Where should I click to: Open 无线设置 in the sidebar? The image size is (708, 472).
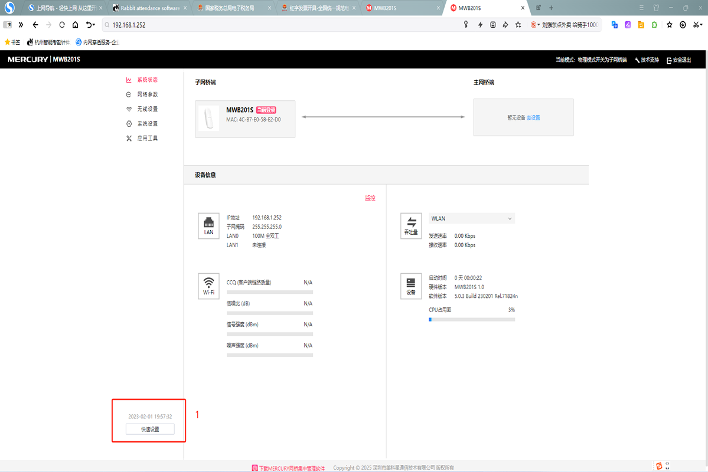pyautogui.click(x=142, y=109)
